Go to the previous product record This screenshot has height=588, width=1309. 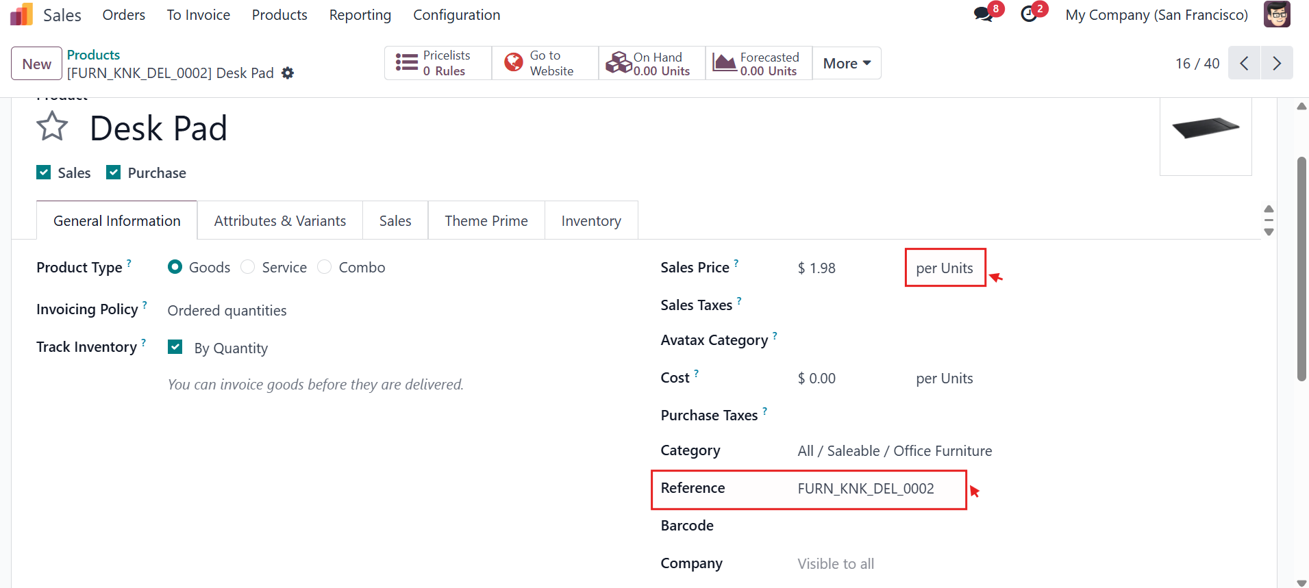[1244, 63]
